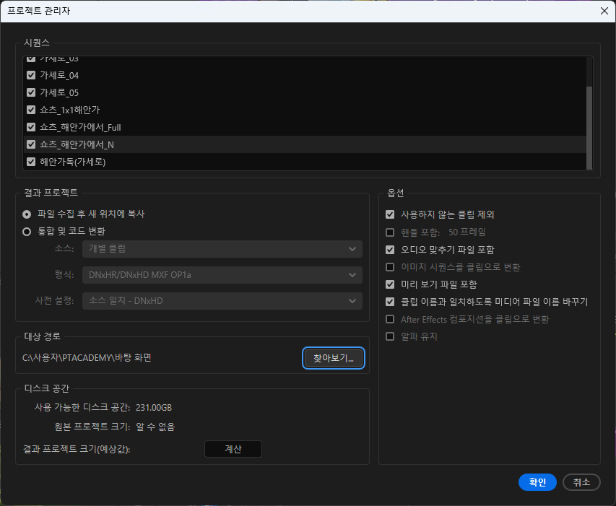The height and width of the screenshot is (506, 616).
Task: Select the 가세로_05 sequence name
Action: click(x=59, y=92)
